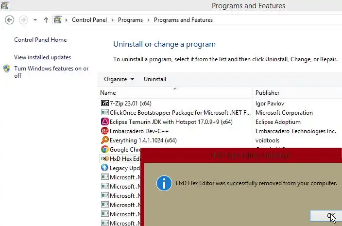Select ClickOnce Bootstrapper Package entry
342x226 pixels.
180,113
